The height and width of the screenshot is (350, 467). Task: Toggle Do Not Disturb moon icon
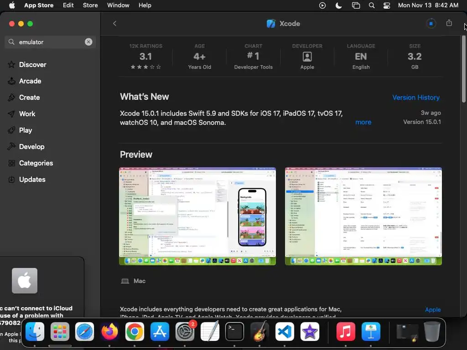point(339,5)
